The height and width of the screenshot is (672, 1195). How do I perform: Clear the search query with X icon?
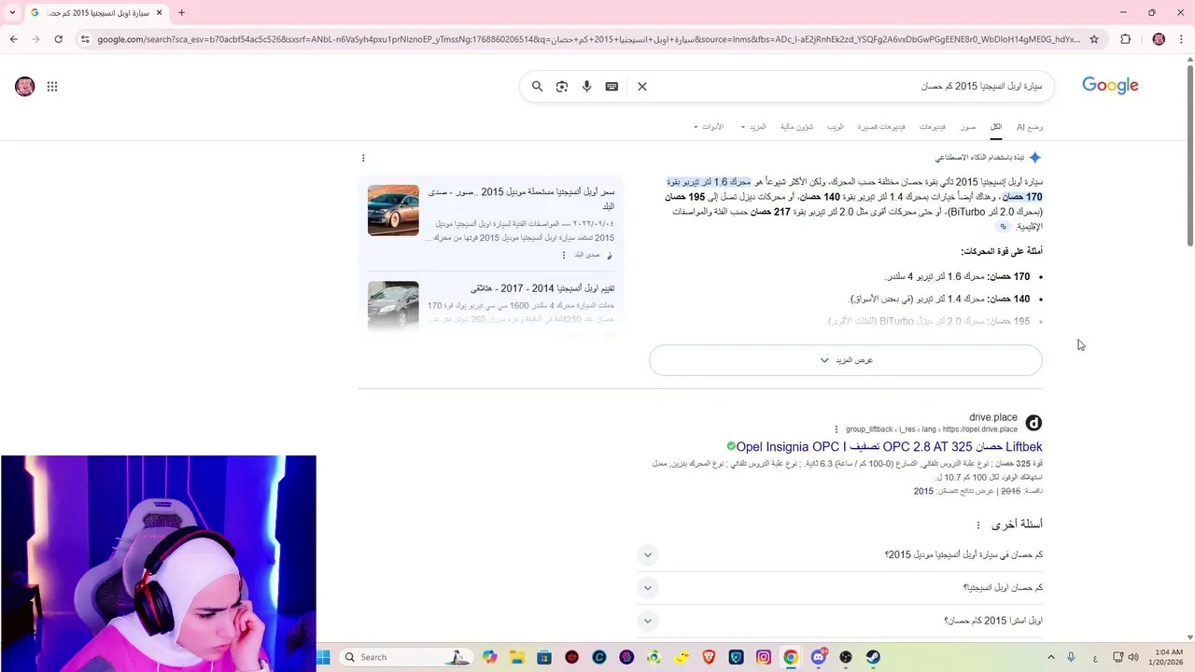point(642,86)
